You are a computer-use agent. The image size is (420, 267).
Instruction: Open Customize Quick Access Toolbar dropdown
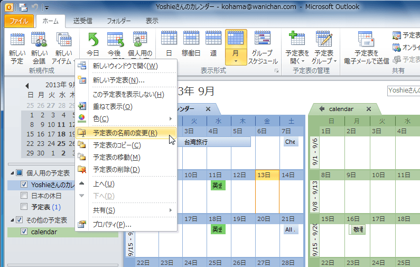46,8
